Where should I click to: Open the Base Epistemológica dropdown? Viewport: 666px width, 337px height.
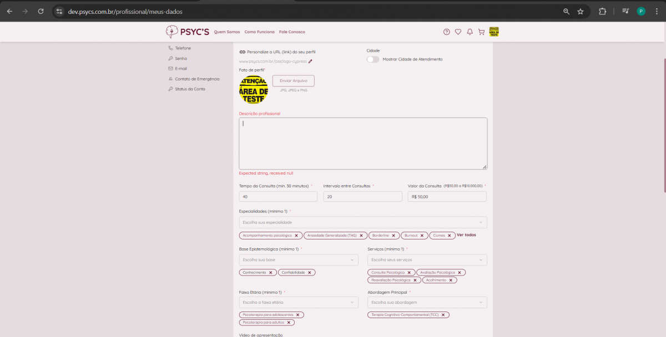pyautogui.click(x=299, y=259)
